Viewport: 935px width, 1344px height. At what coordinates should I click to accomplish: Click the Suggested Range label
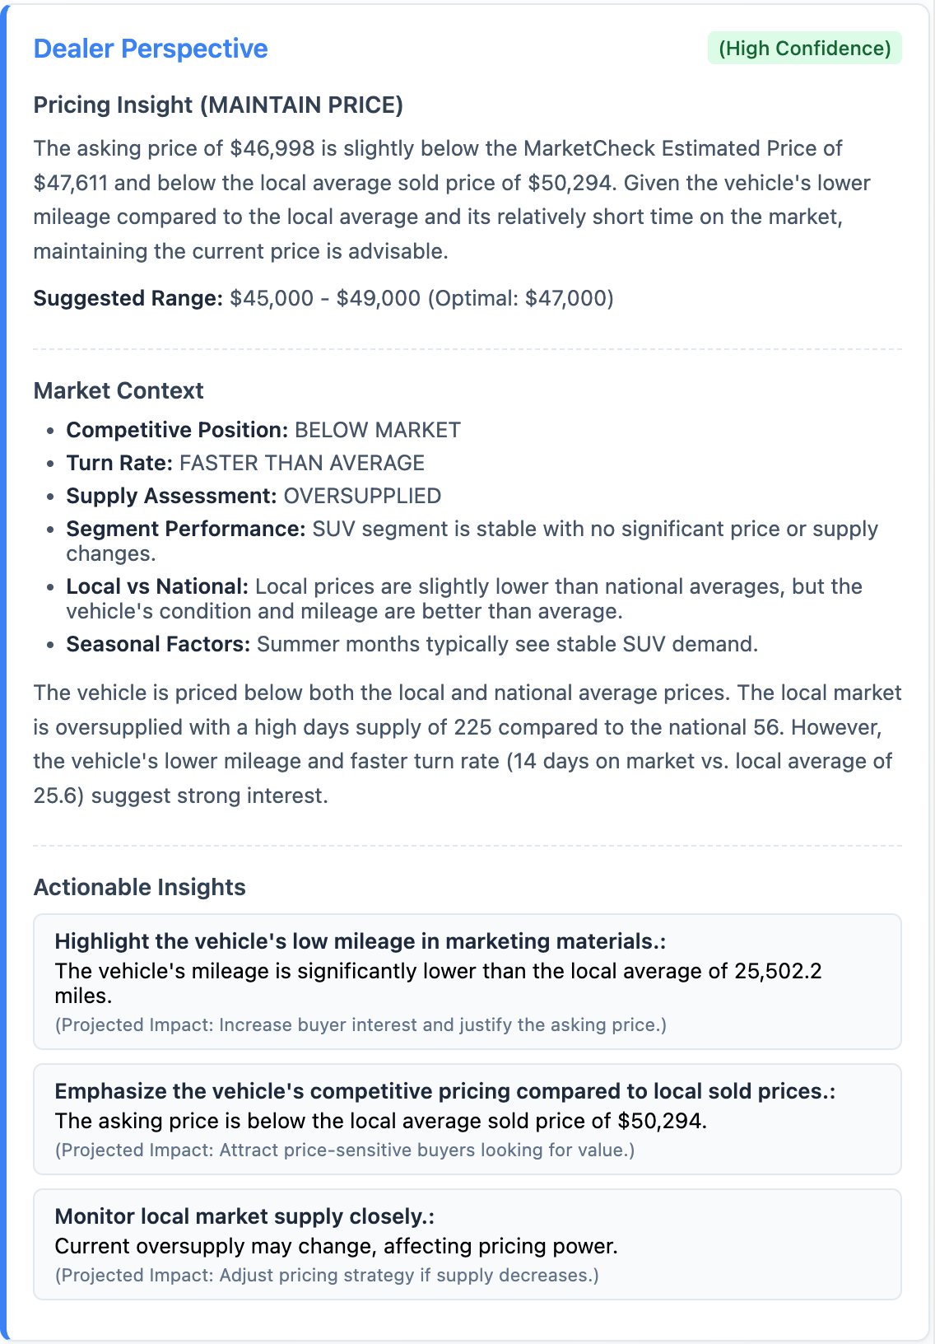(128, 298)
